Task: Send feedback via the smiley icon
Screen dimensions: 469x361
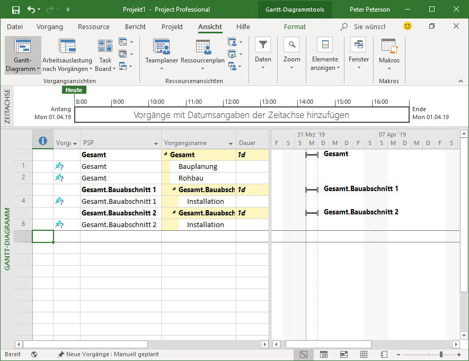Action: click(x=408, y=26)
